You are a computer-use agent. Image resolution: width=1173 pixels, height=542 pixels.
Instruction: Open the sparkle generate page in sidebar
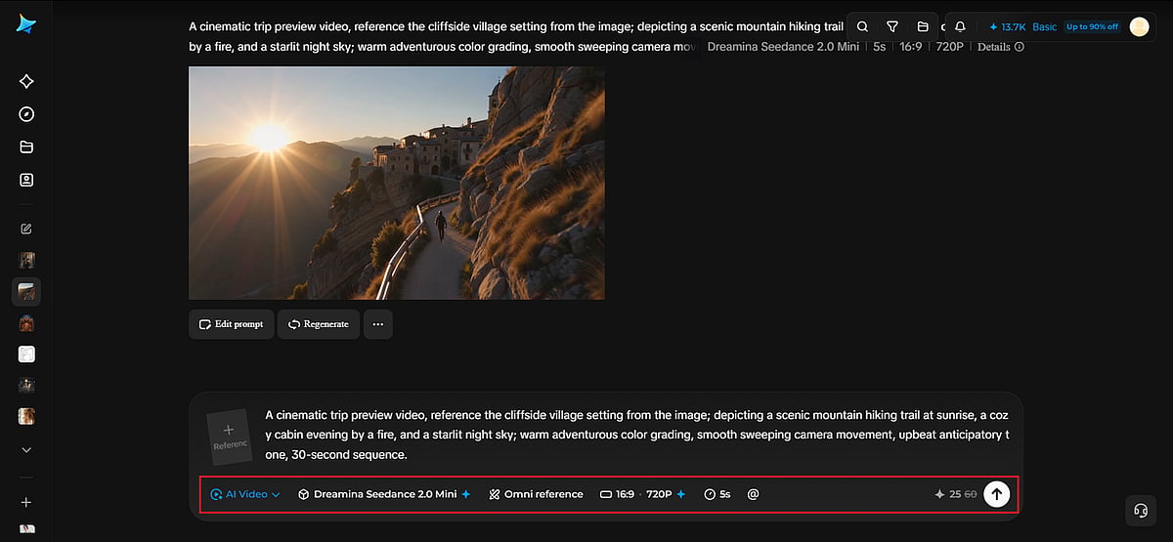pyautogui.click(x=26, y=82)
